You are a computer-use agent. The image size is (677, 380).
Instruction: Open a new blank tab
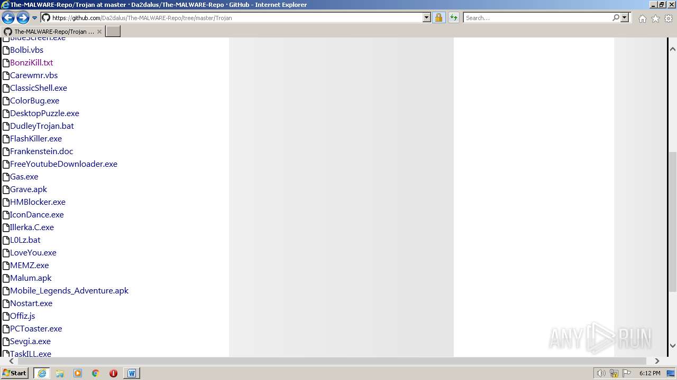tap(113, 31)
